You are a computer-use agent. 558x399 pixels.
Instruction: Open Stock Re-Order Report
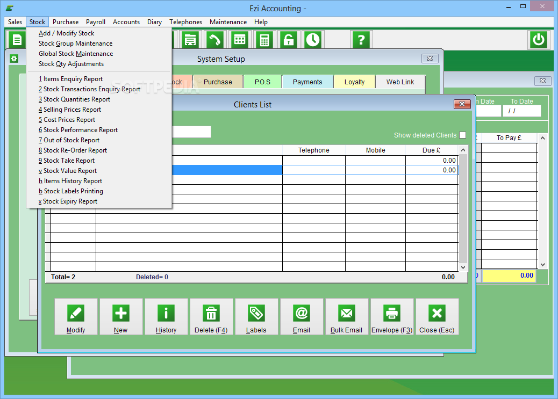click(99, 150)
